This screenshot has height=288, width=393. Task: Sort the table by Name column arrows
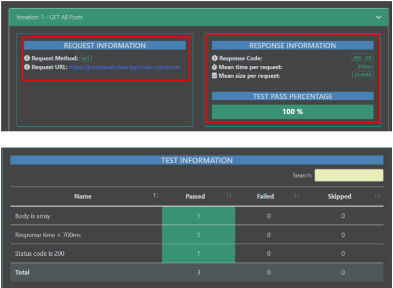[x=155, y=196]
